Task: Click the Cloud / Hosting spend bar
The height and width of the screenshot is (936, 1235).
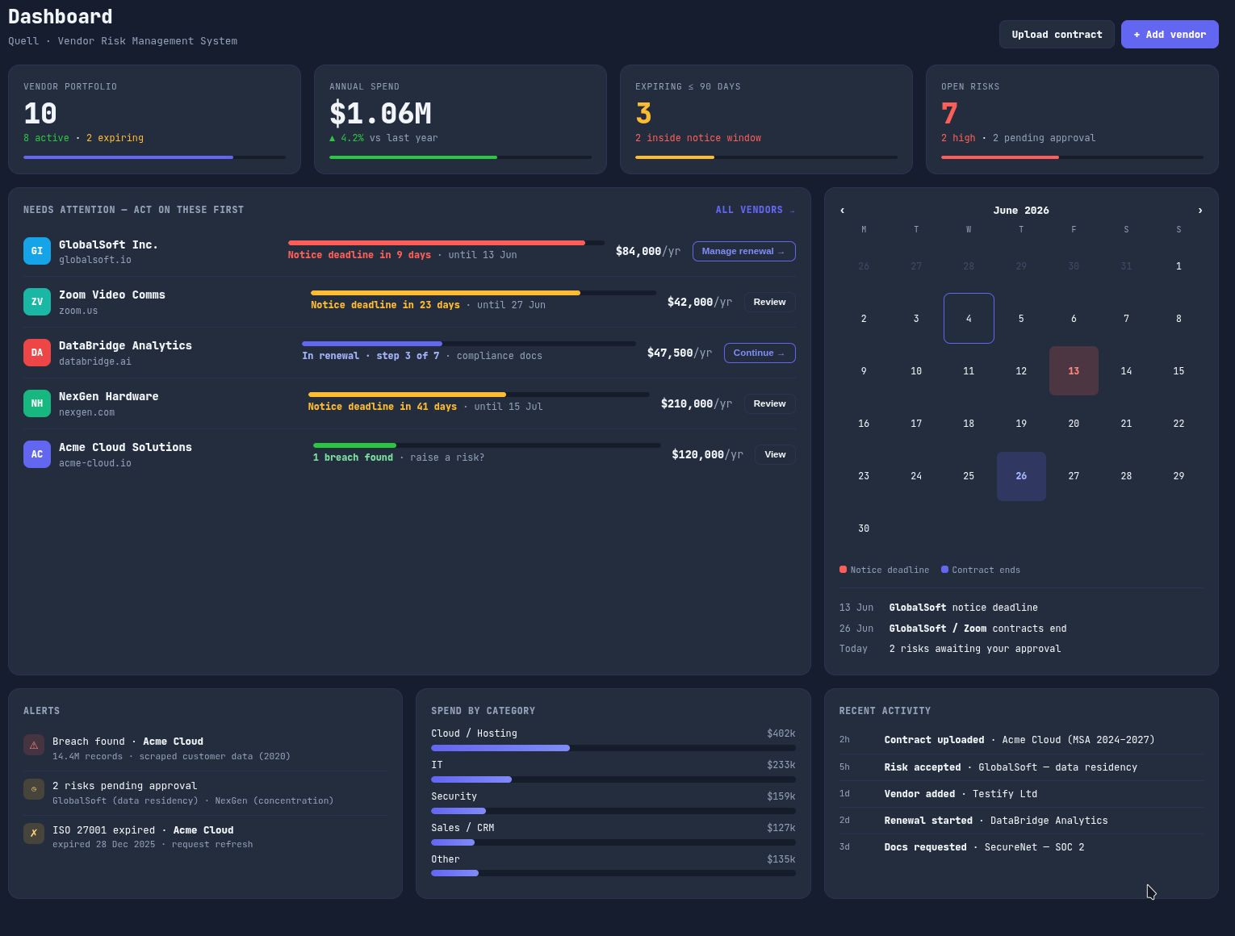Action: (x=613, y=748)
